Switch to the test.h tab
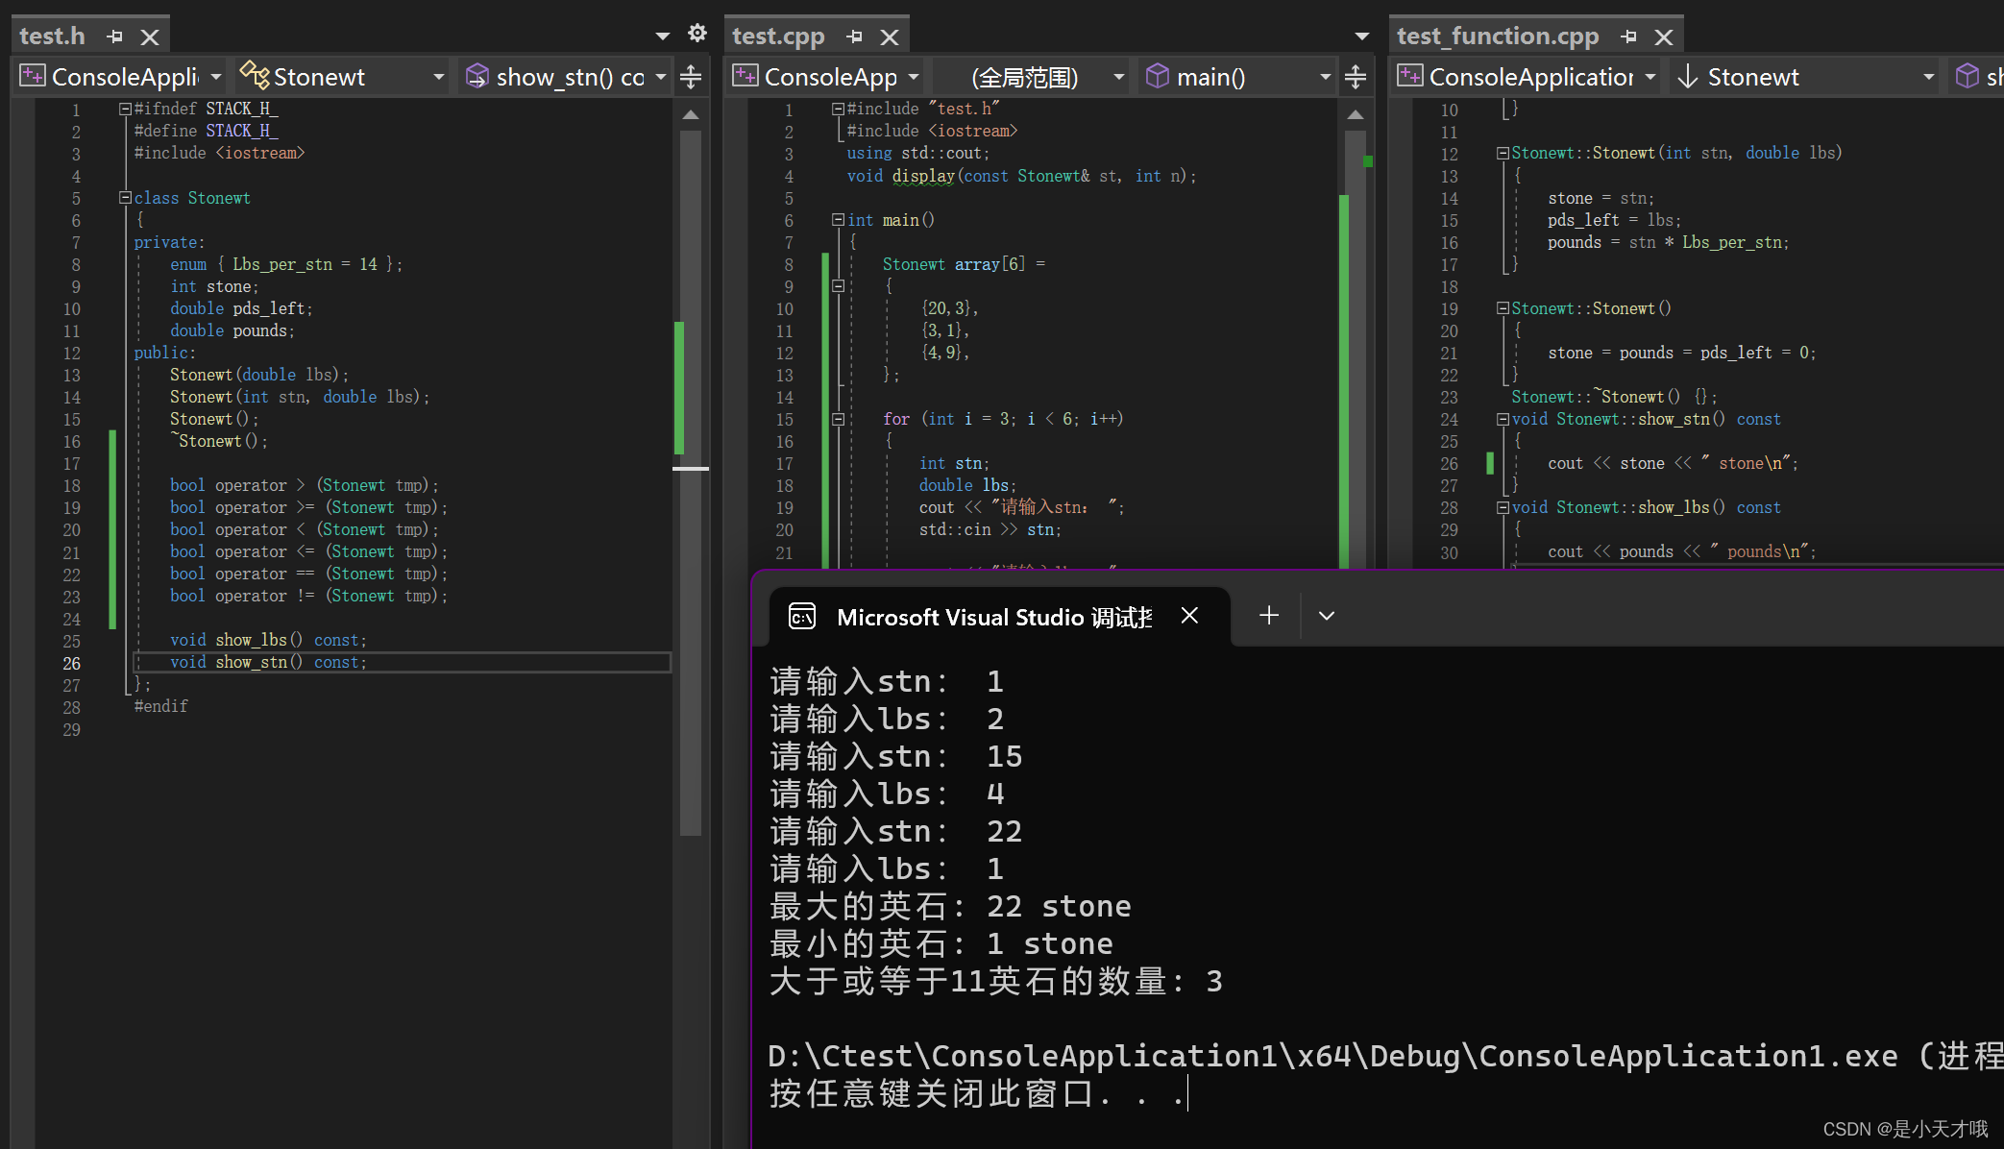The image size is (2004, 1149). [x=53, y=37]
